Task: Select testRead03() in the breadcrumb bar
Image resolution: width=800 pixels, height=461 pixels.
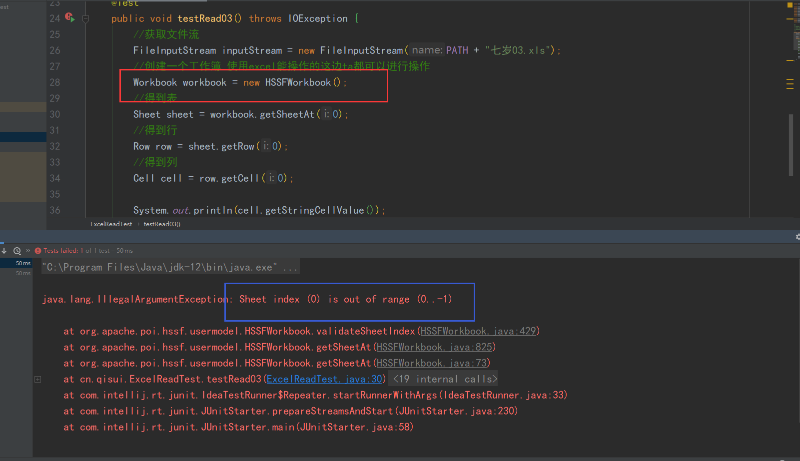Action: 161,224
